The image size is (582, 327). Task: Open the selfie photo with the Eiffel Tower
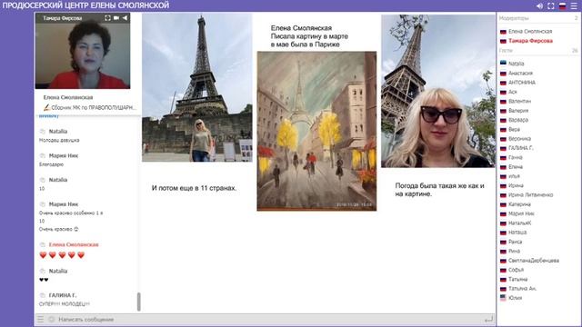coord(438,91)
